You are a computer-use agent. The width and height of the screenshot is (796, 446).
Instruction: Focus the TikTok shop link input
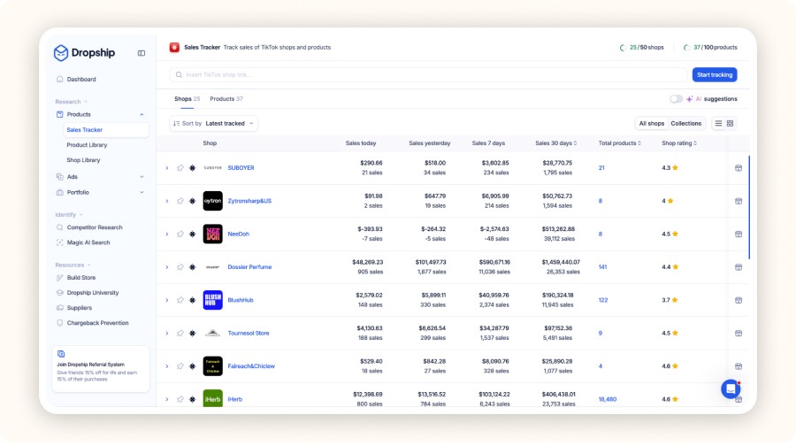coord(428,74)
